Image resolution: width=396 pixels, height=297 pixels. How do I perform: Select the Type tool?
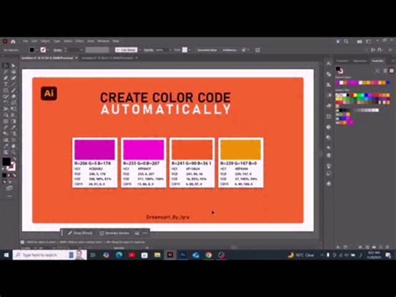click(x=5, y=85)
